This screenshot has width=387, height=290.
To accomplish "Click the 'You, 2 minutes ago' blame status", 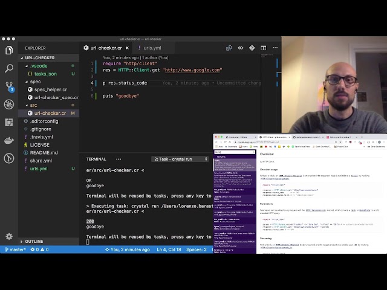I will pos(128,250).
